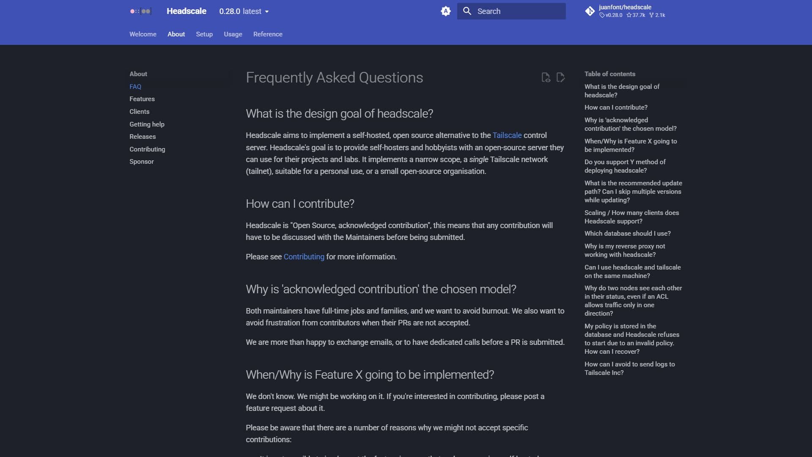Select the About tab
812x457 pixels.
pos(176,34)
